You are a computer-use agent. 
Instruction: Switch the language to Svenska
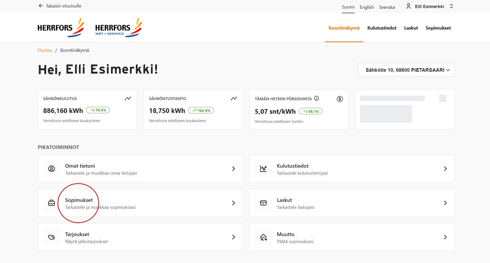pos(387,7)
